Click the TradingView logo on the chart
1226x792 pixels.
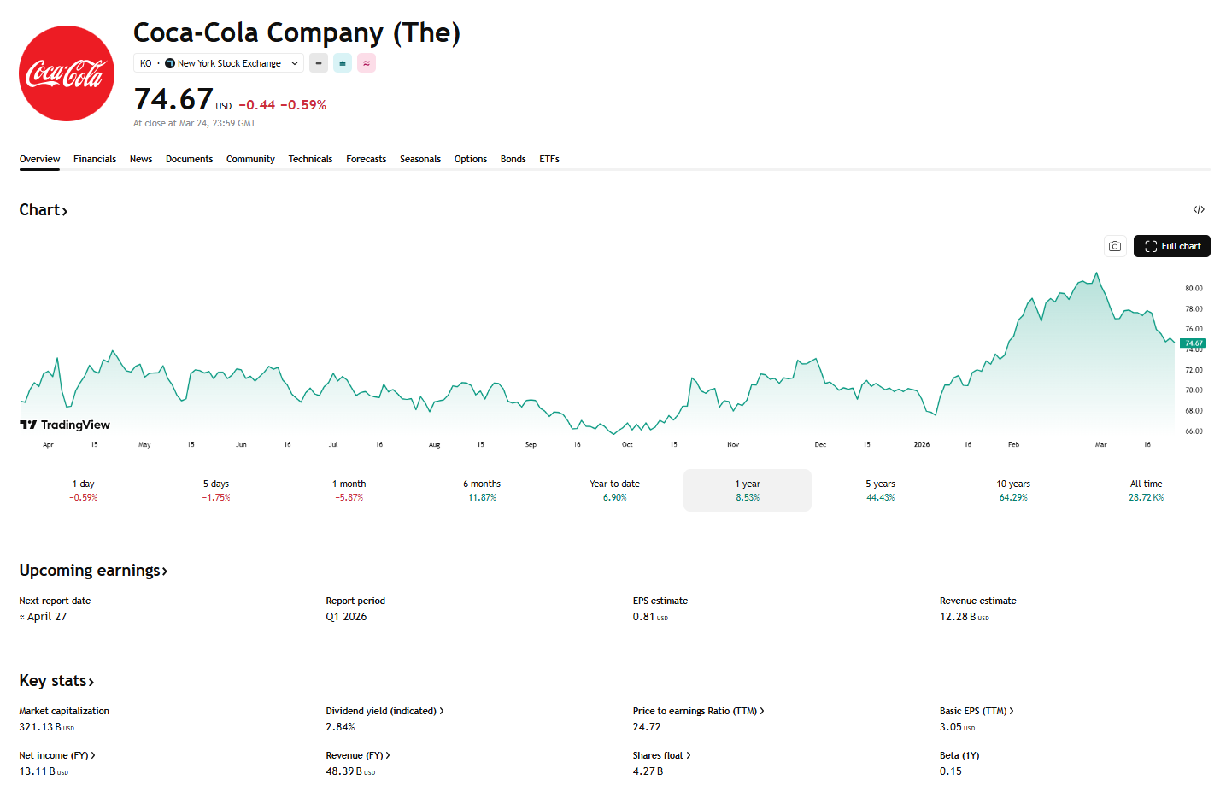pos(65,425)
